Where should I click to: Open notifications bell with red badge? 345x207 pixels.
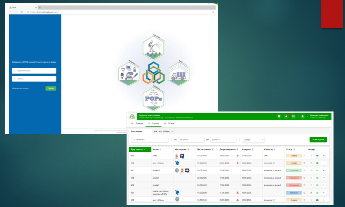(x=286, y=116)
